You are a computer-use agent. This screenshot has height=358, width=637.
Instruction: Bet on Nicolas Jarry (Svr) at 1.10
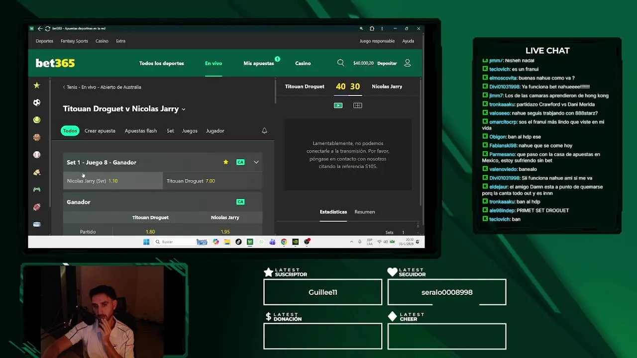coord(113,181)
